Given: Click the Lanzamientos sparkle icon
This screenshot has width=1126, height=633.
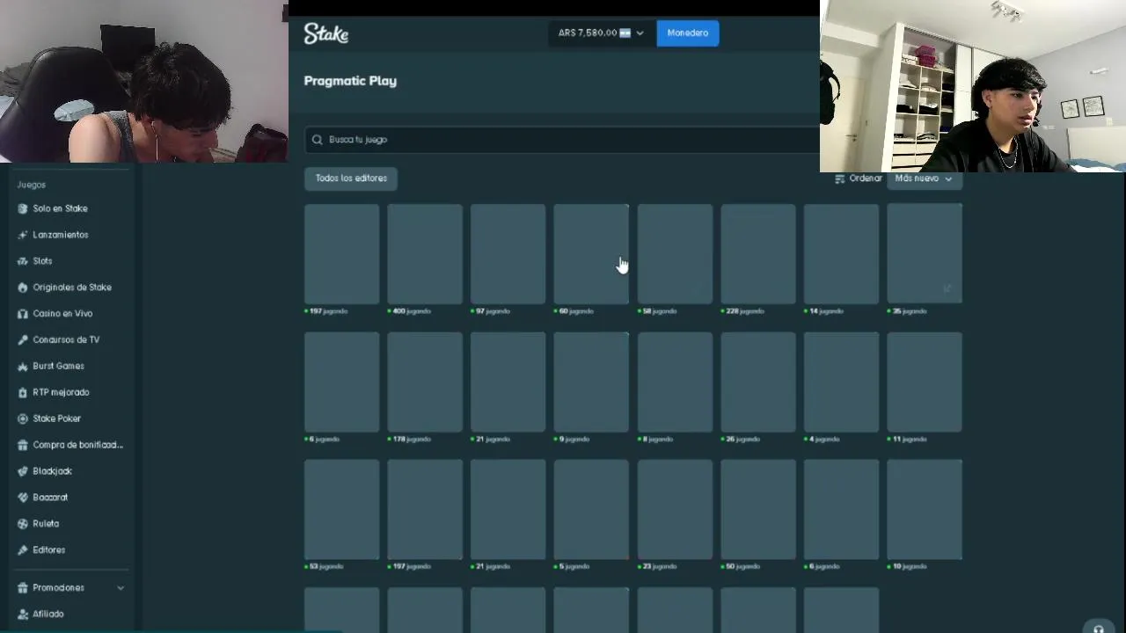Looking at the screenshot, I should tap(23, 235).
